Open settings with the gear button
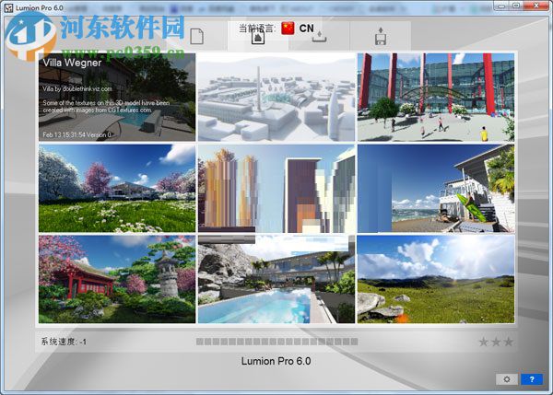Image resolution: width=553 pixels, height=395 pixels. click(507, 379)
